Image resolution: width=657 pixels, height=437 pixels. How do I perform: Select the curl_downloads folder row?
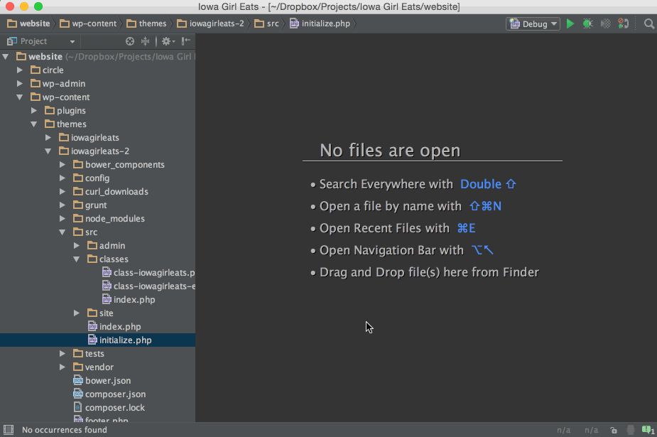(x=97, y=191)
